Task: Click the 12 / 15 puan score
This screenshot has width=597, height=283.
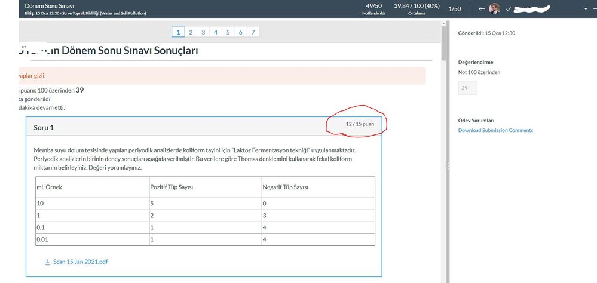Action: click(x=360, y=124)
